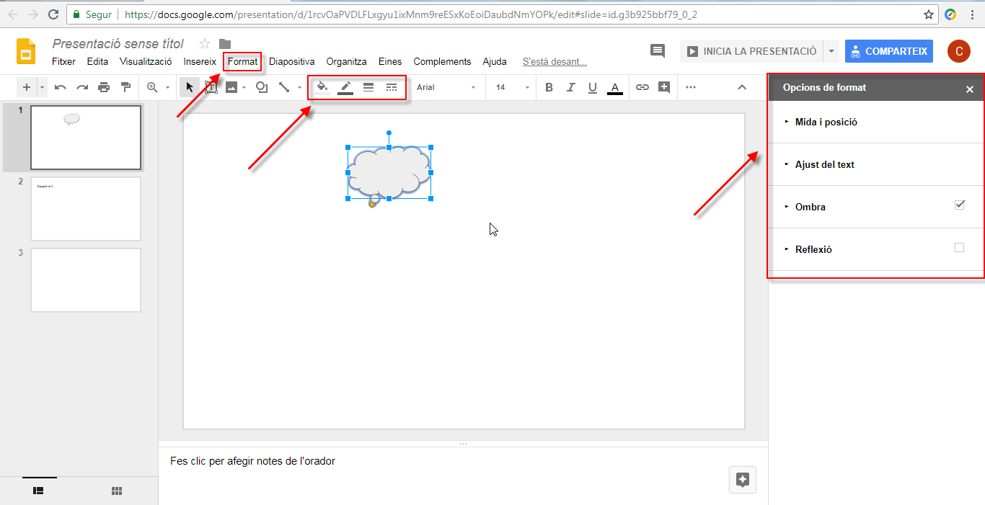Open the comments history speech bubble
This screenshot has width=985, height=505.
pos(658,51)
